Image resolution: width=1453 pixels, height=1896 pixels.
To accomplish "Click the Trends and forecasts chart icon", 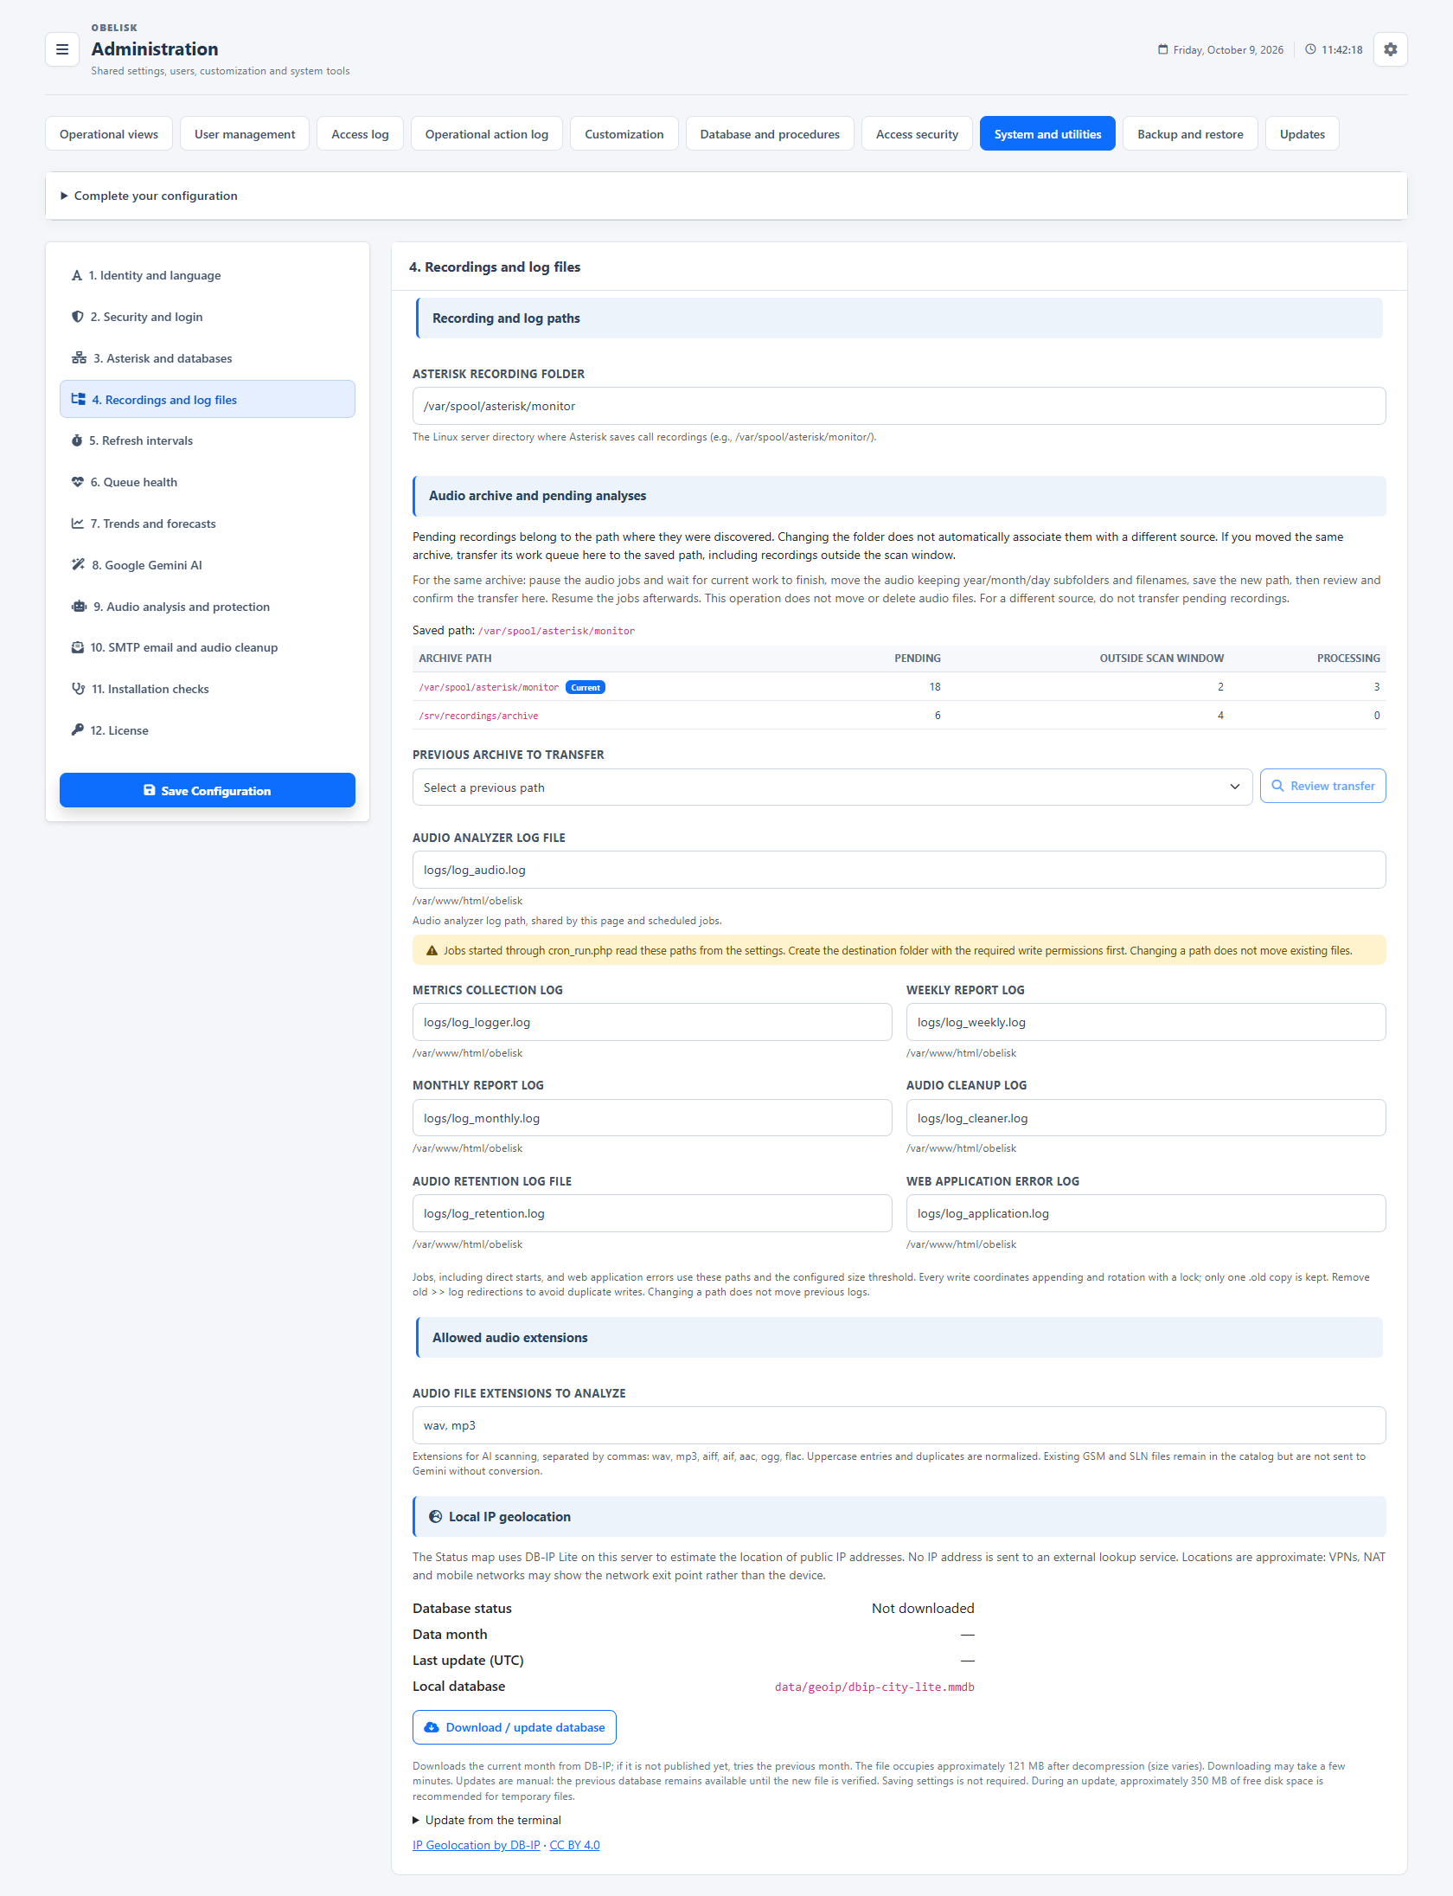I will (x=78, y=524).
